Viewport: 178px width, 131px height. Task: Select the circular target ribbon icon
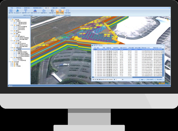pyautogui.click(x=44, y=11)
